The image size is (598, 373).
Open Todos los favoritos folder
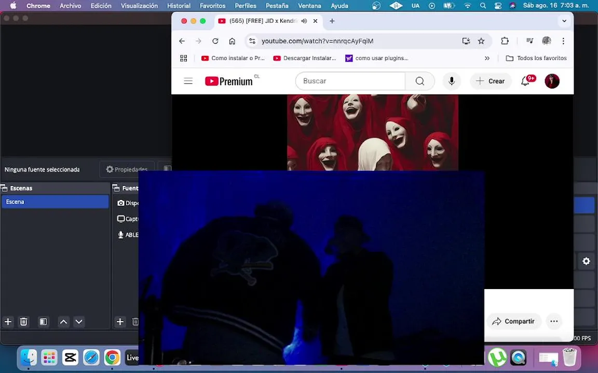click(x=536, y=58)
